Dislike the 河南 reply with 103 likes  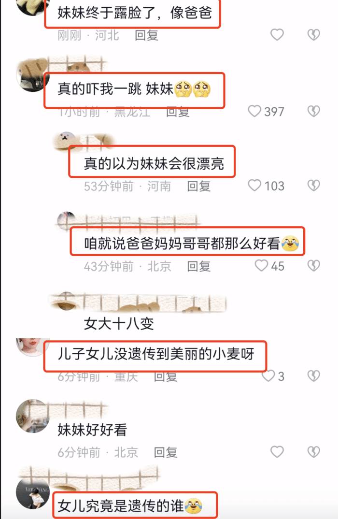314,186
